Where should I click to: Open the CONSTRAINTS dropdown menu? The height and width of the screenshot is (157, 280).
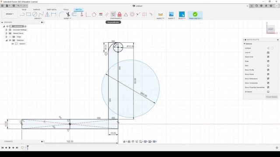click(116, 18)
